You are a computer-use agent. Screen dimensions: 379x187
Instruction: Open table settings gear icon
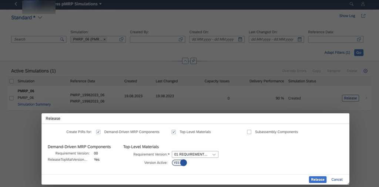pos(365,71)
